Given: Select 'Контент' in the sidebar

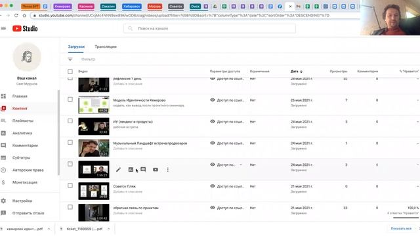Looking at the screenshot, I should click(x=20, y=108).
